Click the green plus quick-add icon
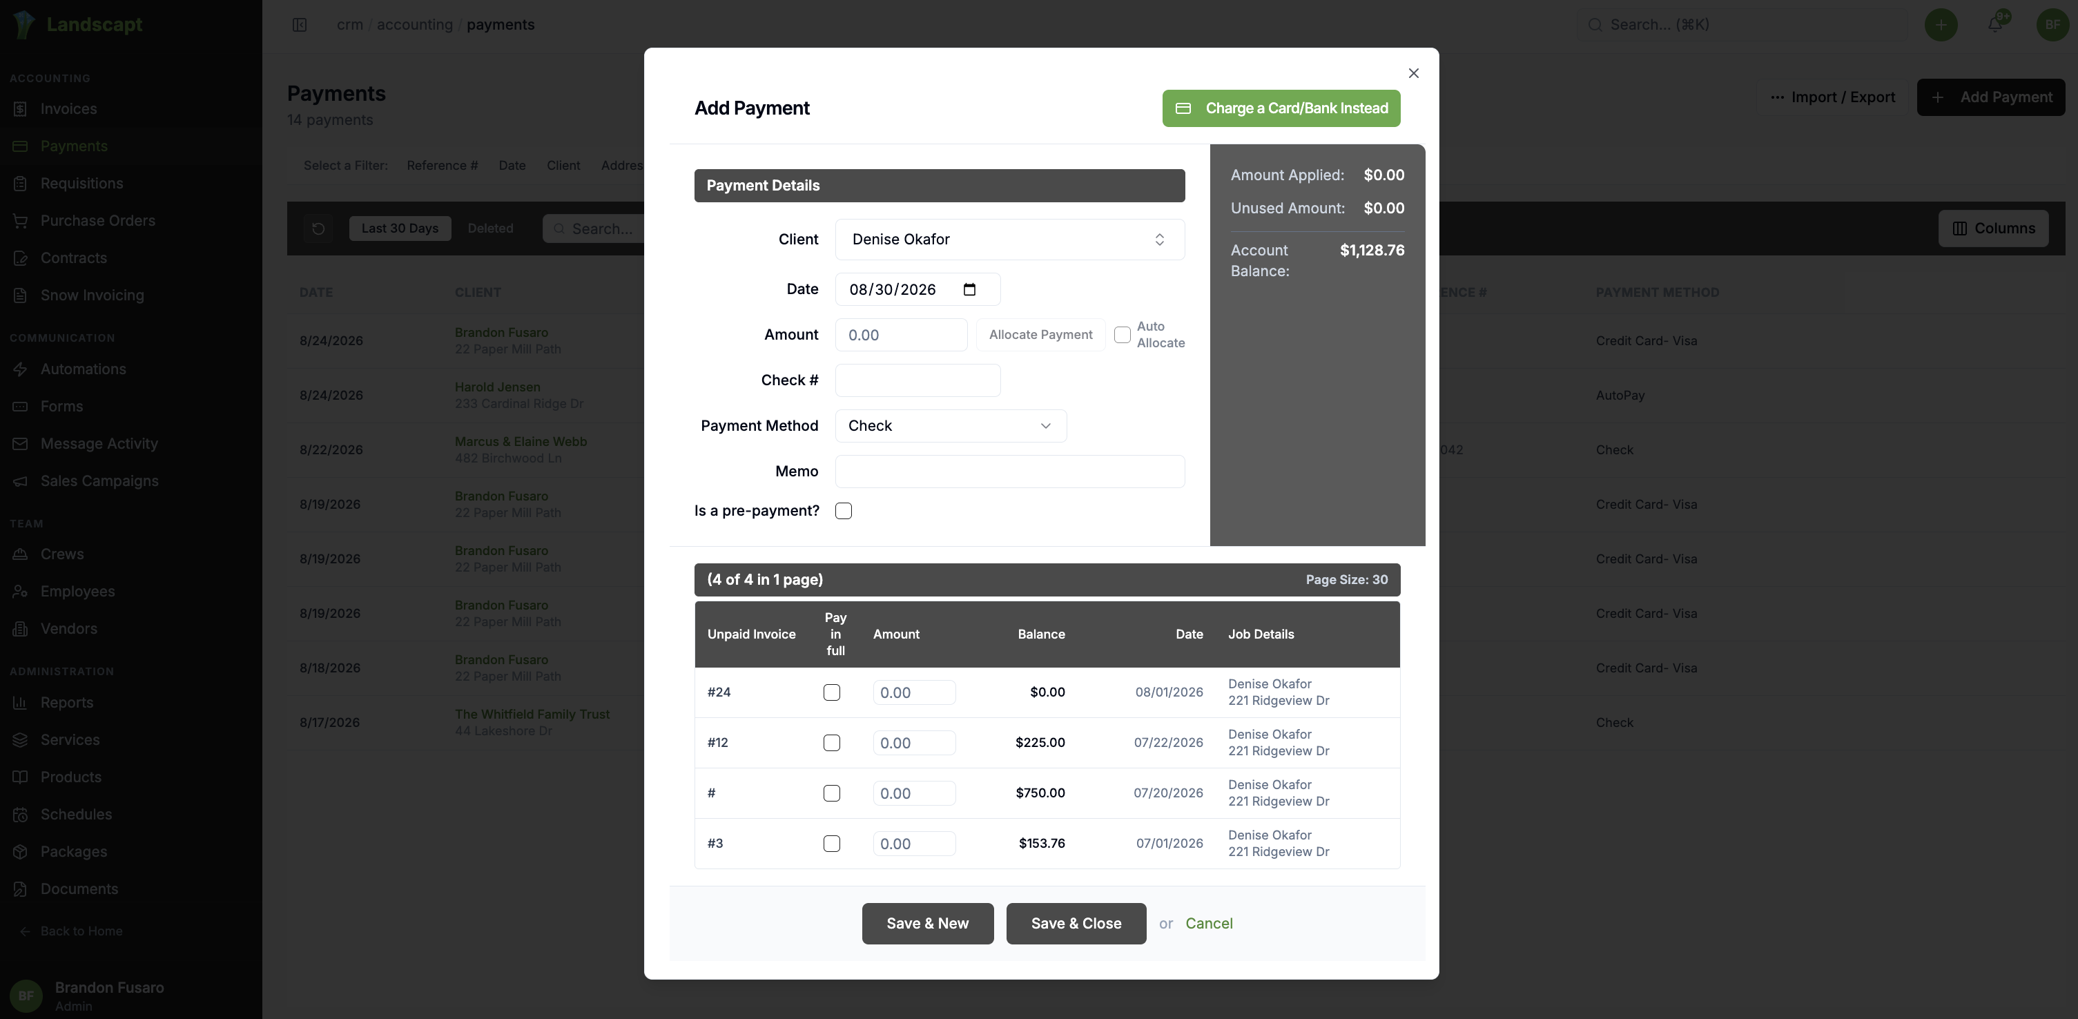 tap(1941, 25)
